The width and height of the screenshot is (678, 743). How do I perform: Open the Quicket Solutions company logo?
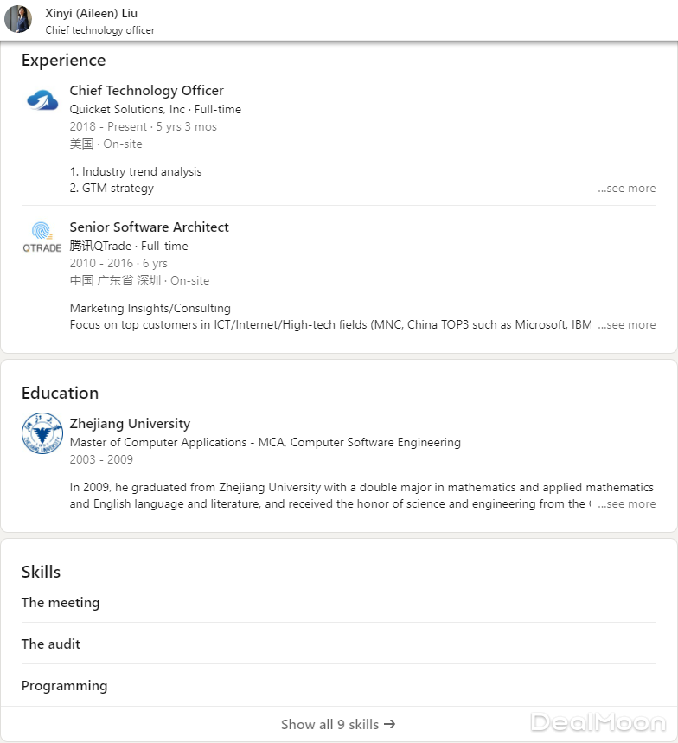tap(42, 101)
